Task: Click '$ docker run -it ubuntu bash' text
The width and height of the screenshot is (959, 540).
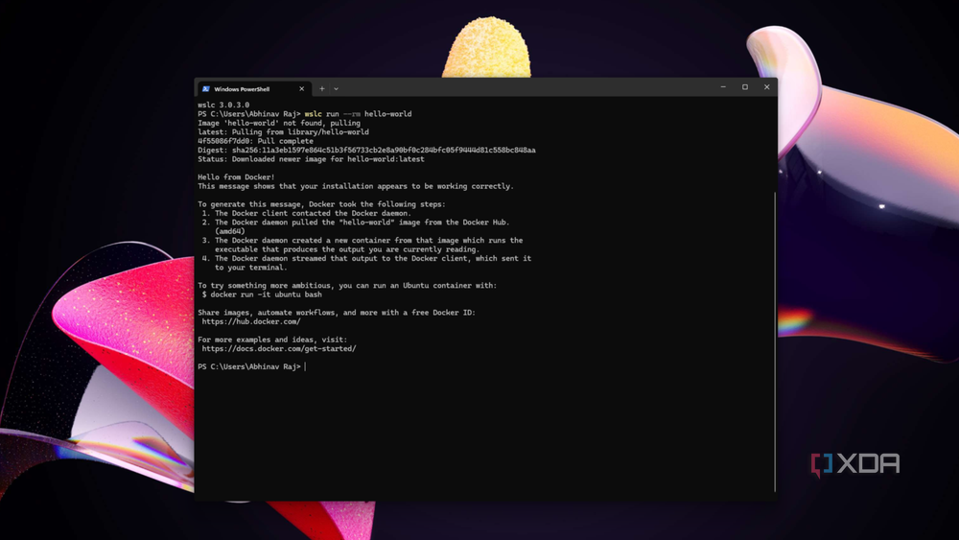Action: pos(262,294)
